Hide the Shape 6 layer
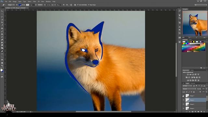Screen dimensions: 208x117 coord(183,100)
